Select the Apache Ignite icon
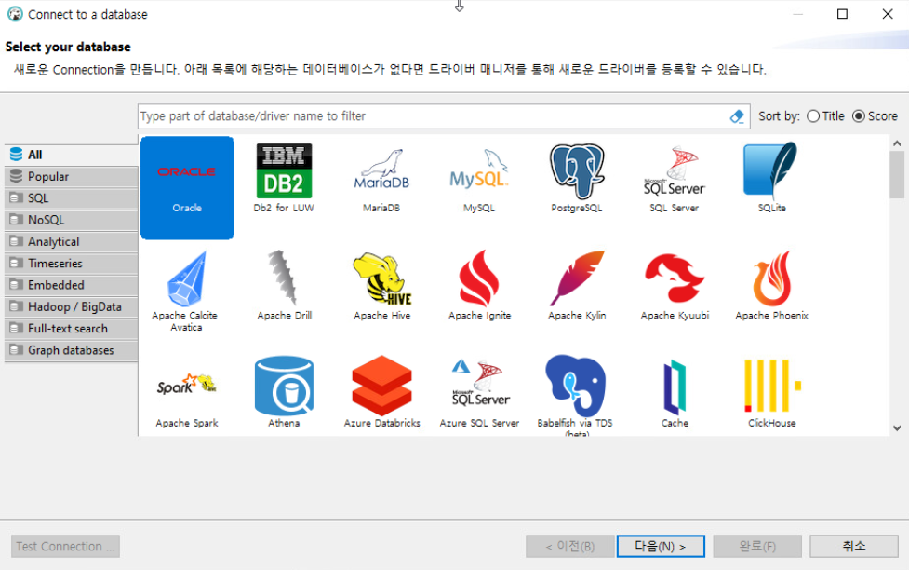This screenshot has width=909, height=570. click(479, 286)
